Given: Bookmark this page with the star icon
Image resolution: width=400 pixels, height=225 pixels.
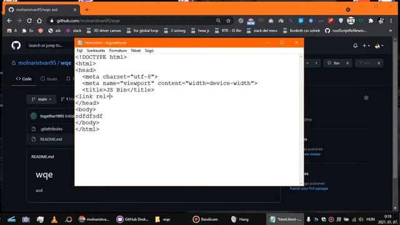Looking at the screenshot, I should (228, 21).
